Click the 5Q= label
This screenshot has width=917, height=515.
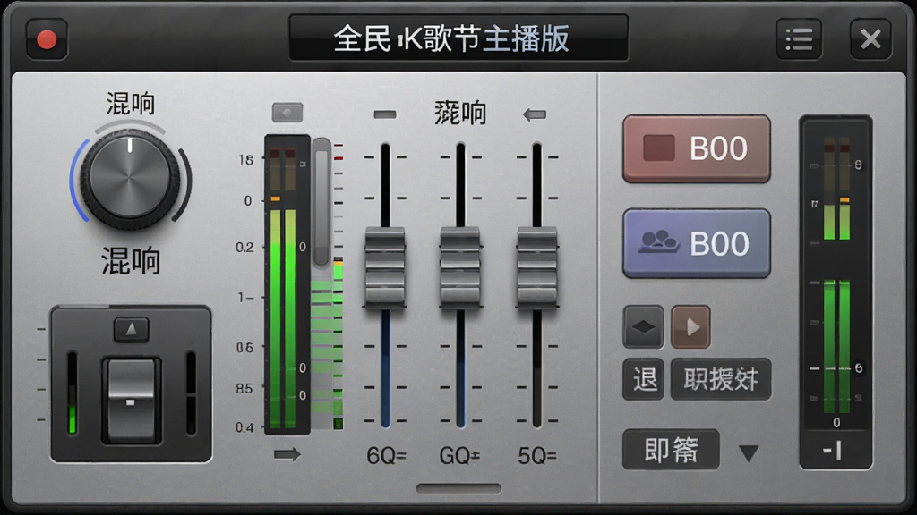click(x=537, y=455)
